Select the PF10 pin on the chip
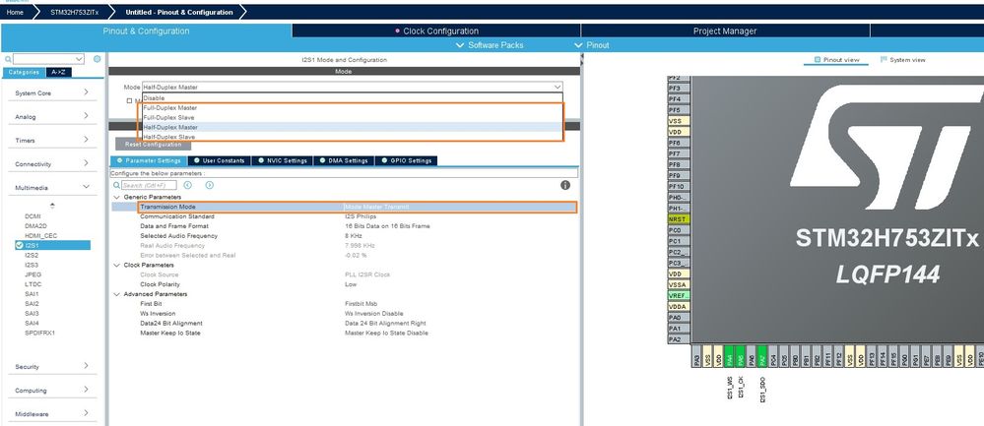 pyautogui.click(x=679, y=187)
